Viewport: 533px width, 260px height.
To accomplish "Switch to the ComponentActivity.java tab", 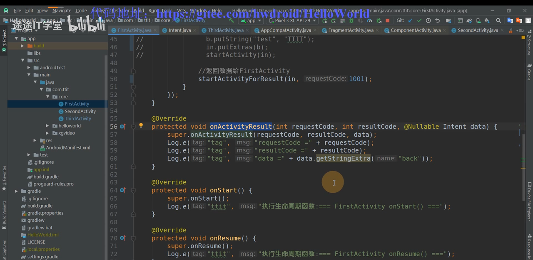I will click(416, 30).
